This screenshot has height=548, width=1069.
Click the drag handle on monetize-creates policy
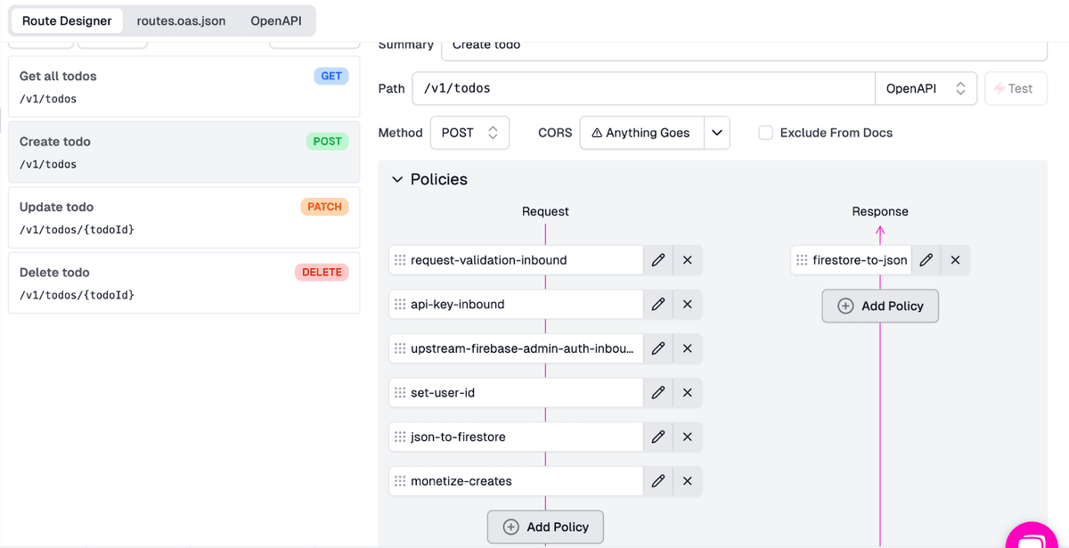coord(399,481)
